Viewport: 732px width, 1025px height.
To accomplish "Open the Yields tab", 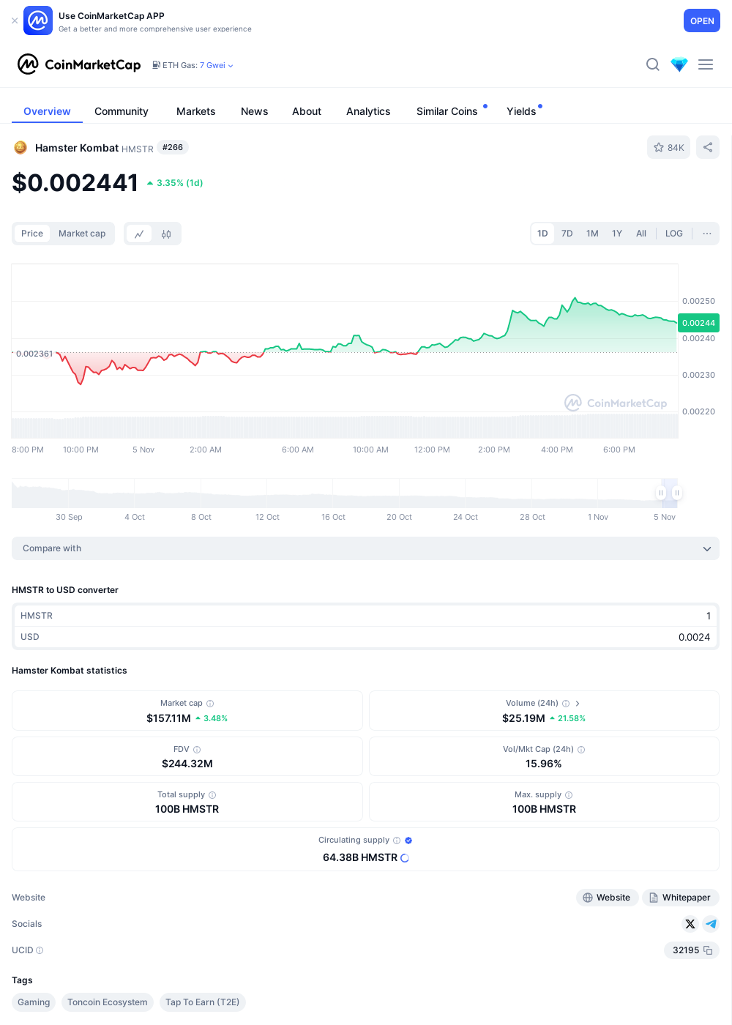I will (x=522, y=111).
